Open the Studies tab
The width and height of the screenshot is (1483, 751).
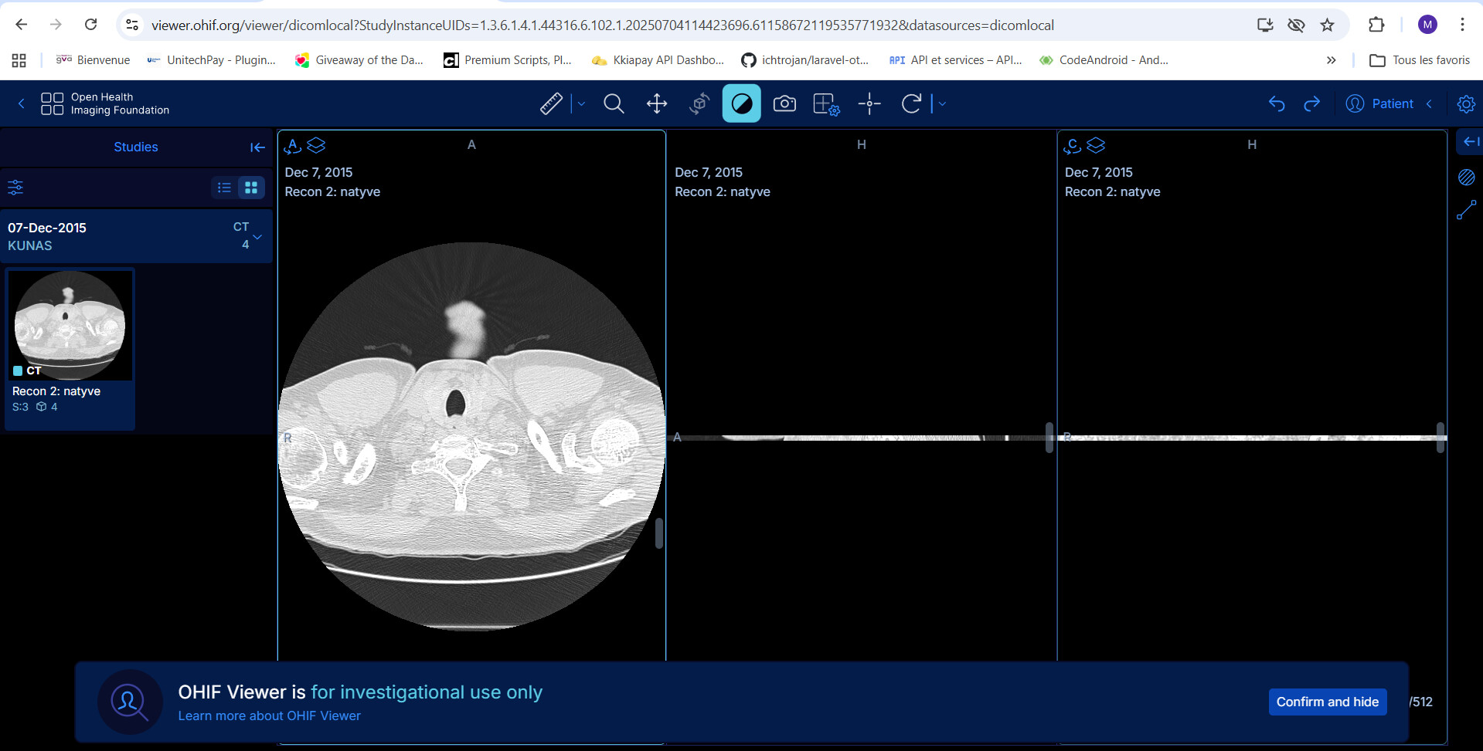click(x=136, y=147)
